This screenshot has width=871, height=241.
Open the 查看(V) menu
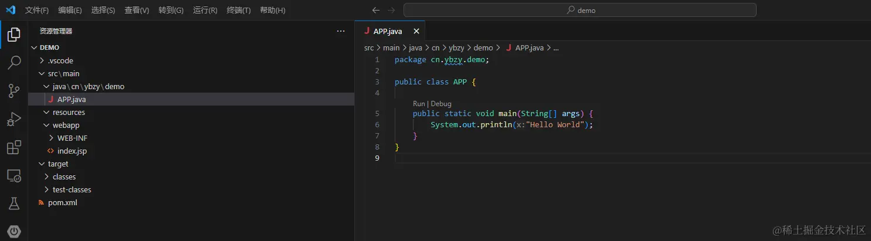[137, 10]
